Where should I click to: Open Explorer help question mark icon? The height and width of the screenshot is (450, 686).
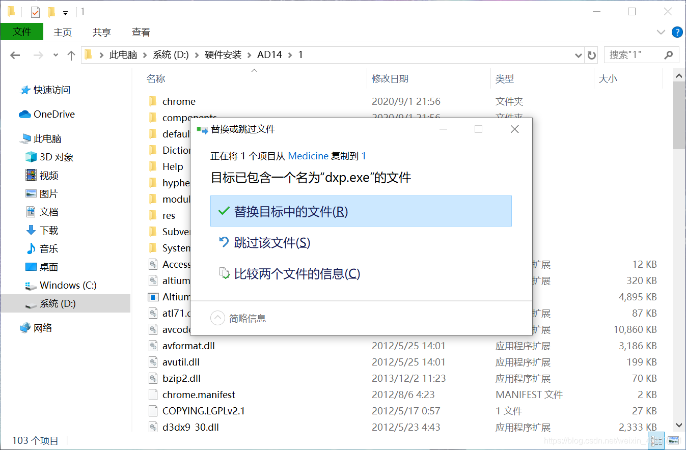click(677, 32)
